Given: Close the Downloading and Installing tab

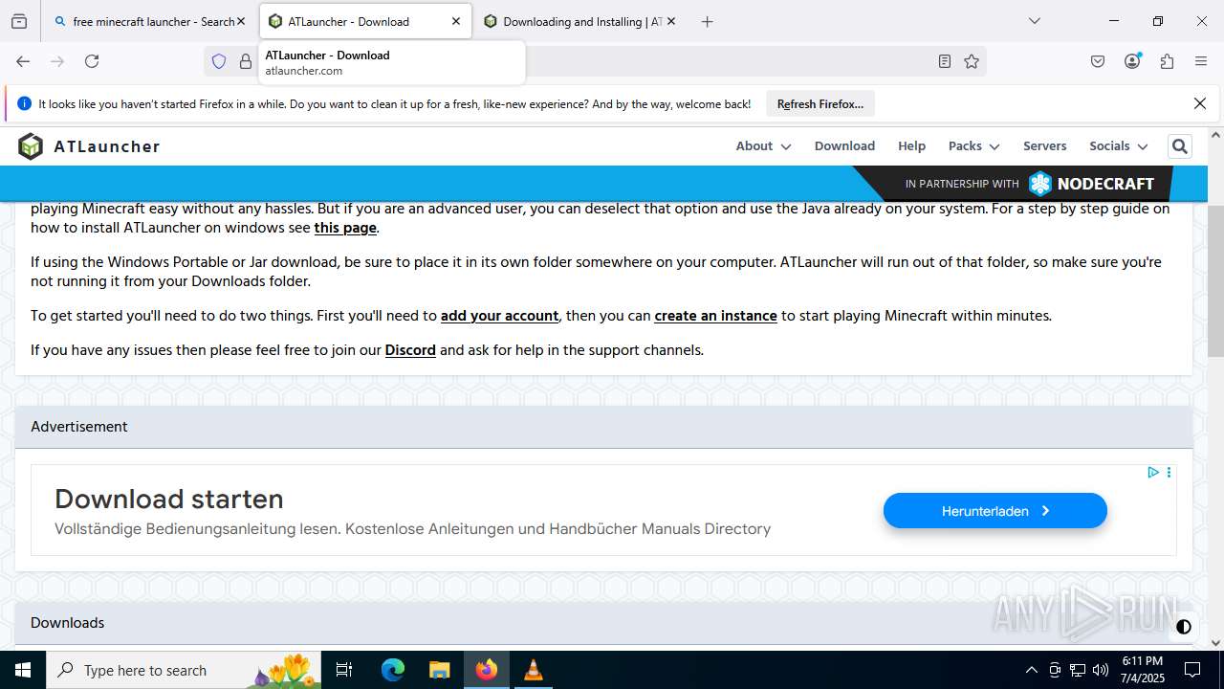Looking at the screenshot, I should click(x=670, y=21).
